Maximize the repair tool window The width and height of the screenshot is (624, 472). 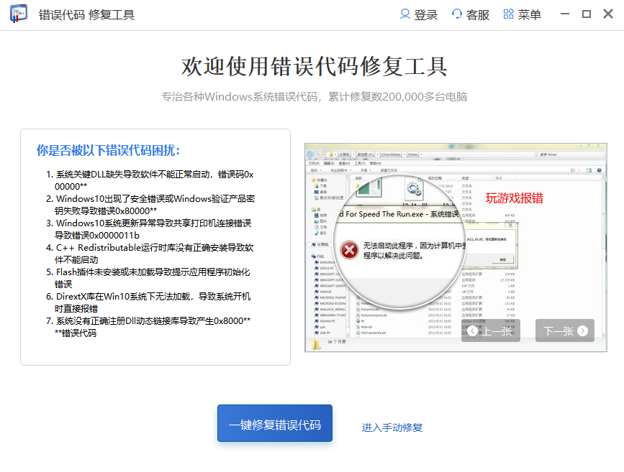[x=586, y=14]
